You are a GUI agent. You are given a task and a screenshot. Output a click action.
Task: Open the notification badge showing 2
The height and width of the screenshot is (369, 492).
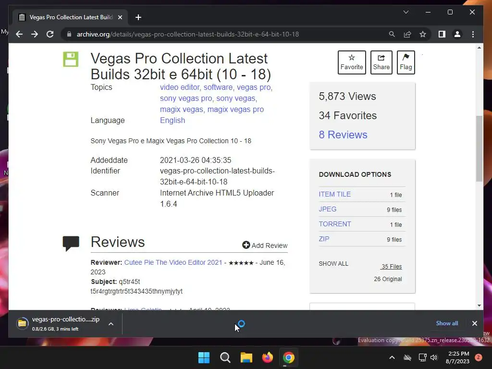point(478,357)
